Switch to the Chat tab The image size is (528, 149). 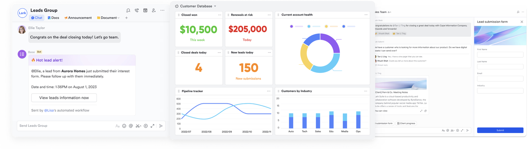[x=37, y=18]
